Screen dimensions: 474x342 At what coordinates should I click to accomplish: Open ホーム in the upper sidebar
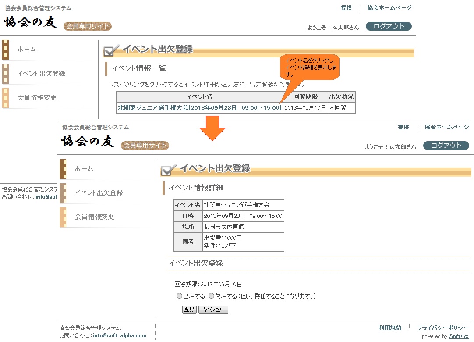pos(27,50)
